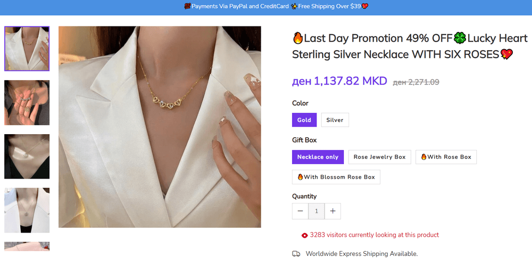Pick the With Blossom Rose Box option
The image size is (532, 262).
(x=336, y=177)
